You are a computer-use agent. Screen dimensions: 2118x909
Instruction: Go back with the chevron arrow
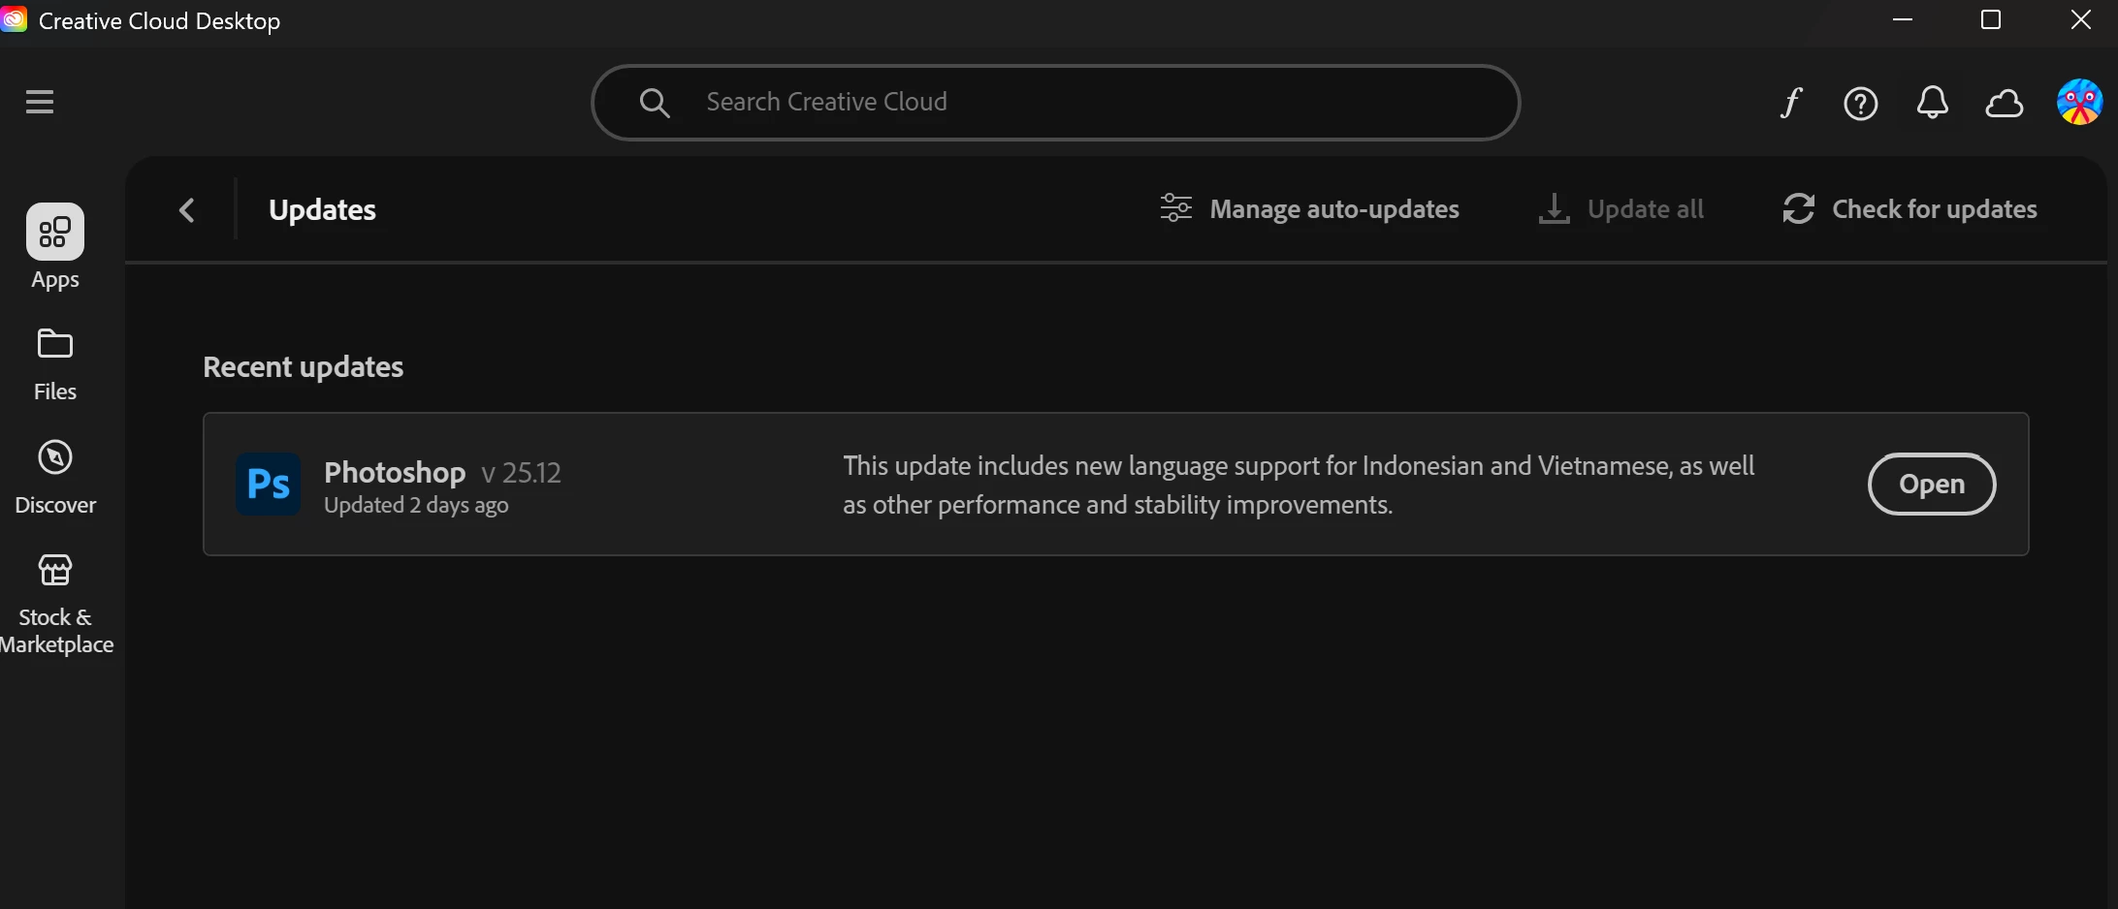pos(187,209)
